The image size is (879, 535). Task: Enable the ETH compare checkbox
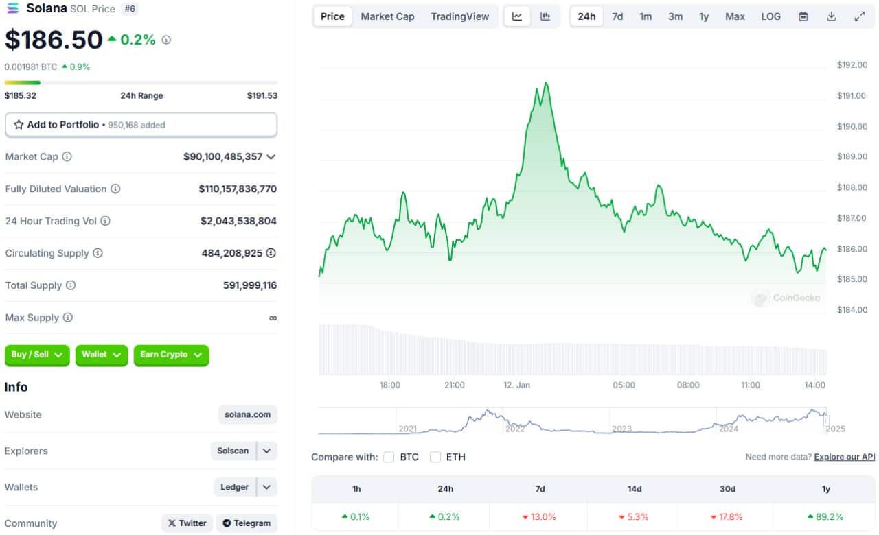click(435, 457)
